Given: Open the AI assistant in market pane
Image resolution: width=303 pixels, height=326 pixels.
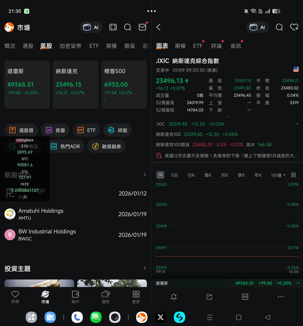Looking at the screenshot, I should [x=91, y=27].
